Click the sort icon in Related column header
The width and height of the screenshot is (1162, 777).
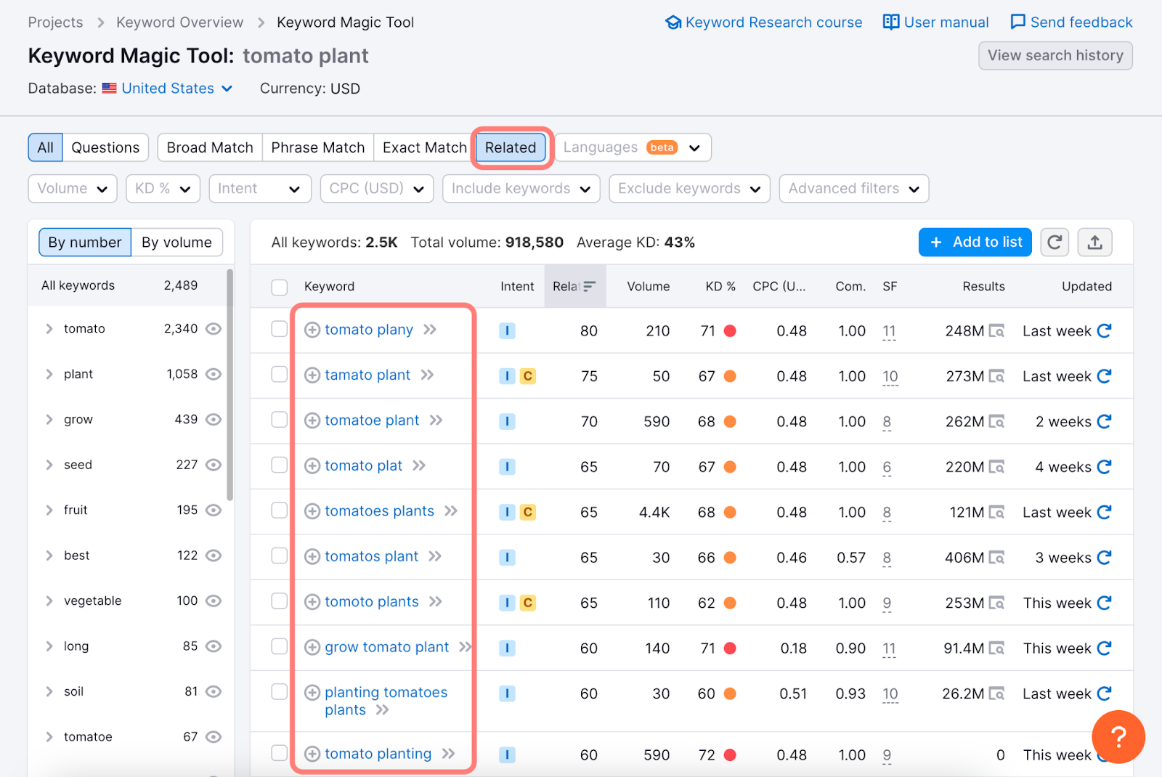pos(589,286)
